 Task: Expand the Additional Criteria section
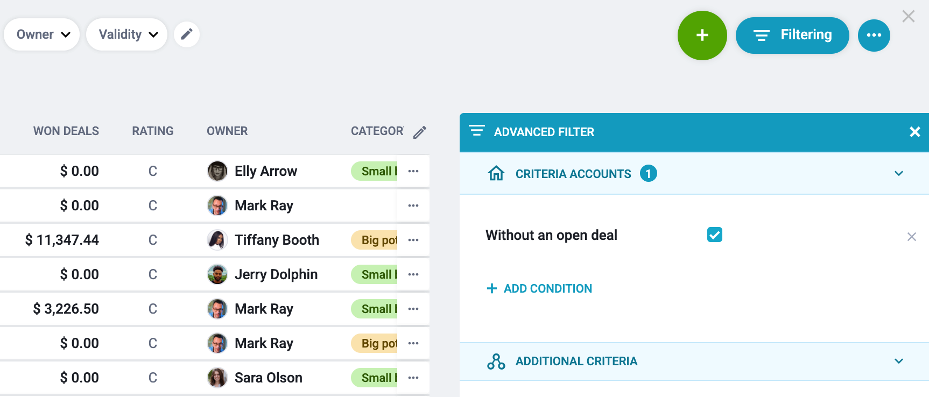[x=898, y=361]
